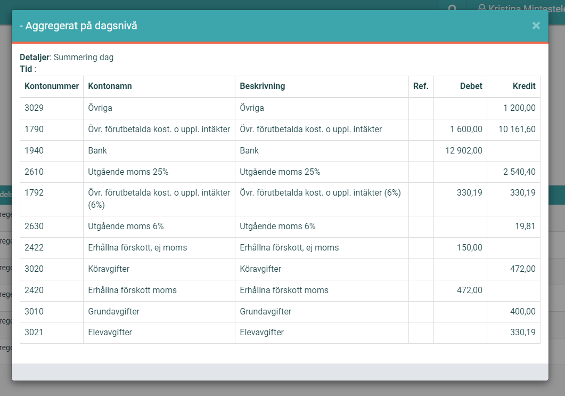This screenshot has width=565, height=396.
Task: Select account number 2420
Action: pos(34,290)
